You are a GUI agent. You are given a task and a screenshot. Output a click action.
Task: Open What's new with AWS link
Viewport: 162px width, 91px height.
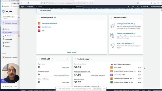point(125,43)
